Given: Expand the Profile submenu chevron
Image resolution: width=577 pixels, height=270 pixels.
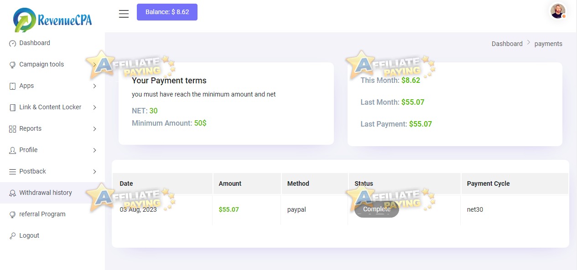Looking at the screenshot, I should [x=94, y=150].
